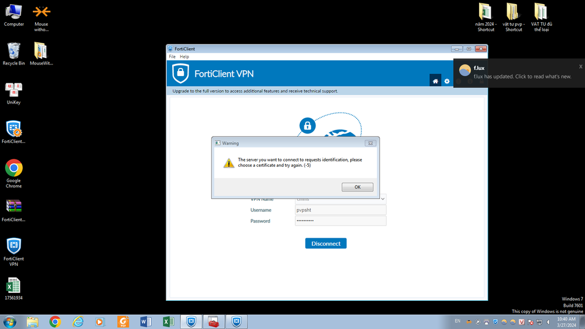585x329 pixels.
Task: Open the Help menu in FortiClient
Action: [184, 57]
